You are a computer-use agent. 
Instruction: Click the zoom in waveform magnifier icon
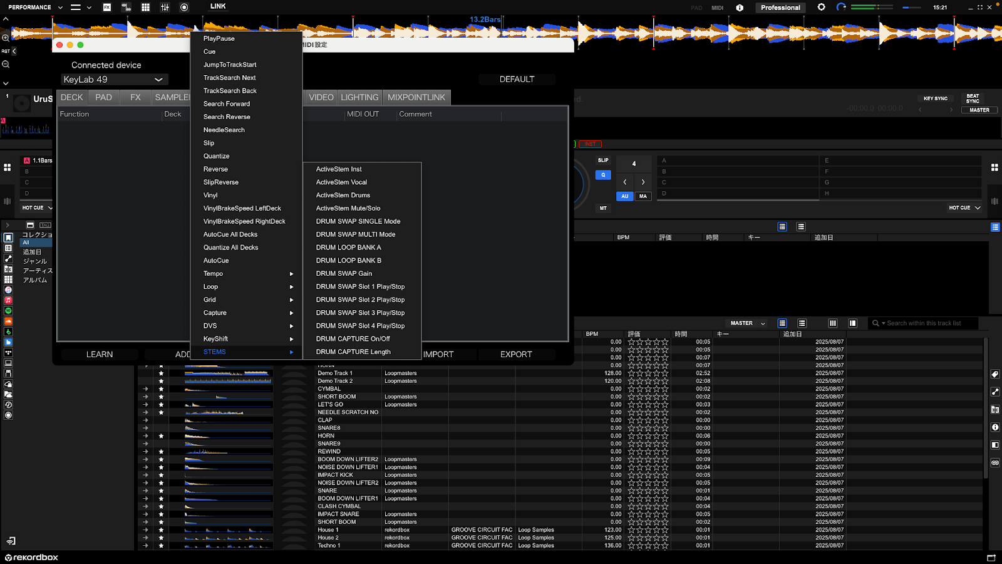tap(6, 38)
